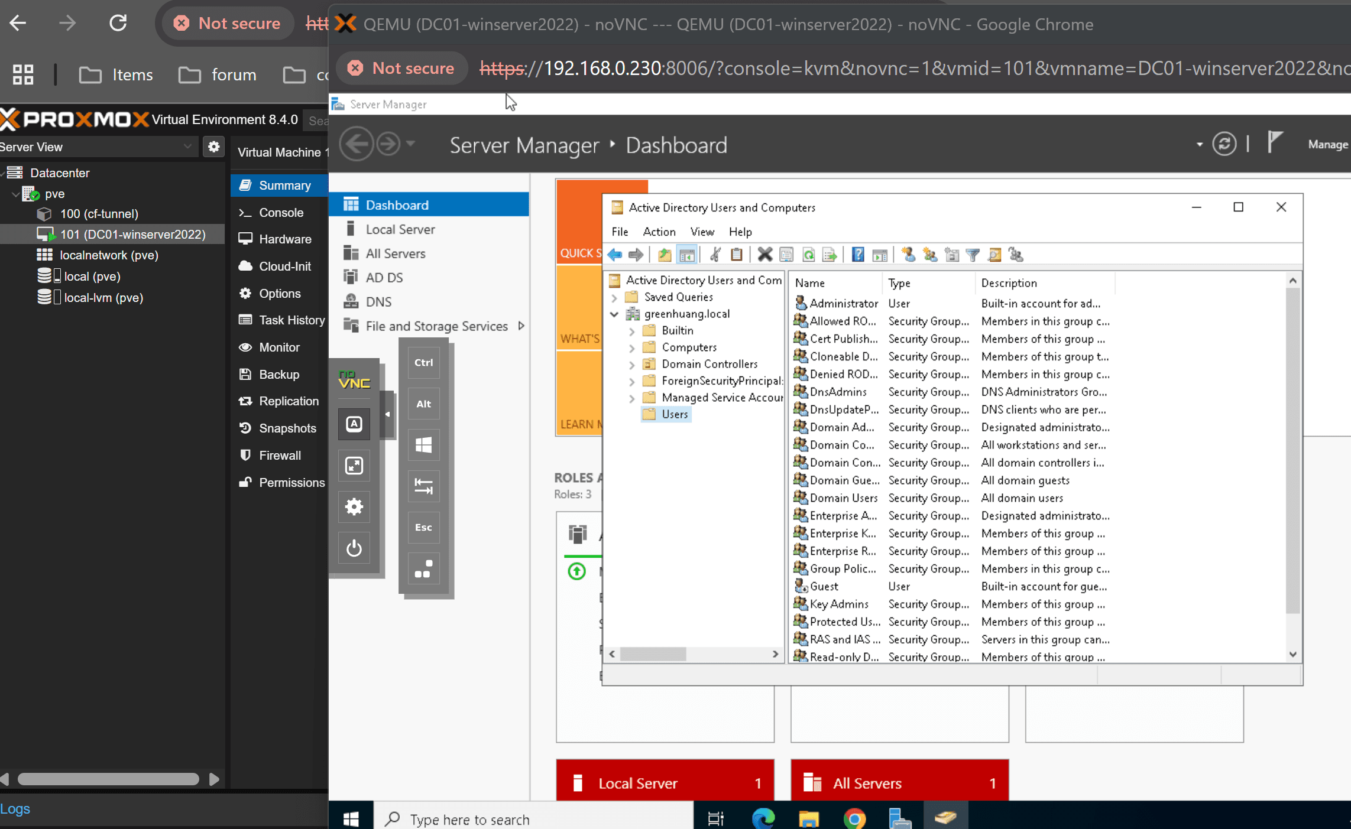The width and height of the screenshot is (1351, 829).
Task: Expand the Computers container
Action: (631, 347)
